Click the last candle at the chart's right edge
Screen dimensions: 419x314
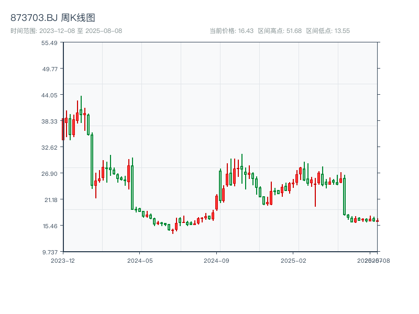tap(377, 221)
